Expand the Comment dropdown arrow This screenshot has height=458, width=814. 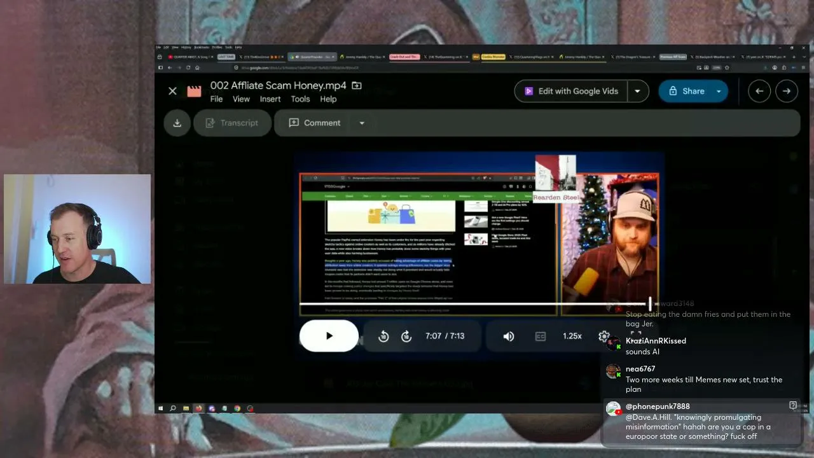coord(362,123)
